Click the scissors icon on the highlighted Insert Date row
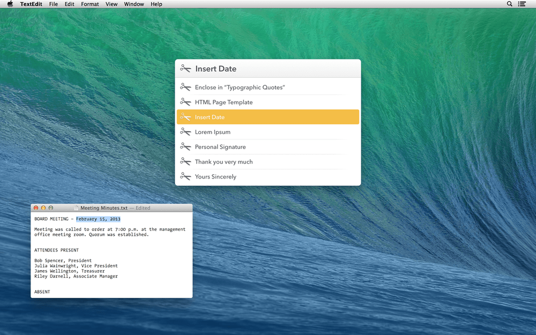Screen dimensions: 536x335 pyautogui.click(x=185, y=117)
